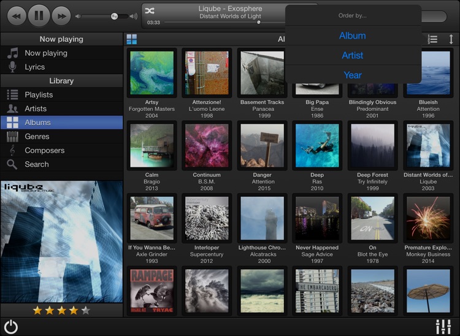
Task: Open The Embarcadero sign album cover
Action: pyautogui.click(x=317, y=291)
